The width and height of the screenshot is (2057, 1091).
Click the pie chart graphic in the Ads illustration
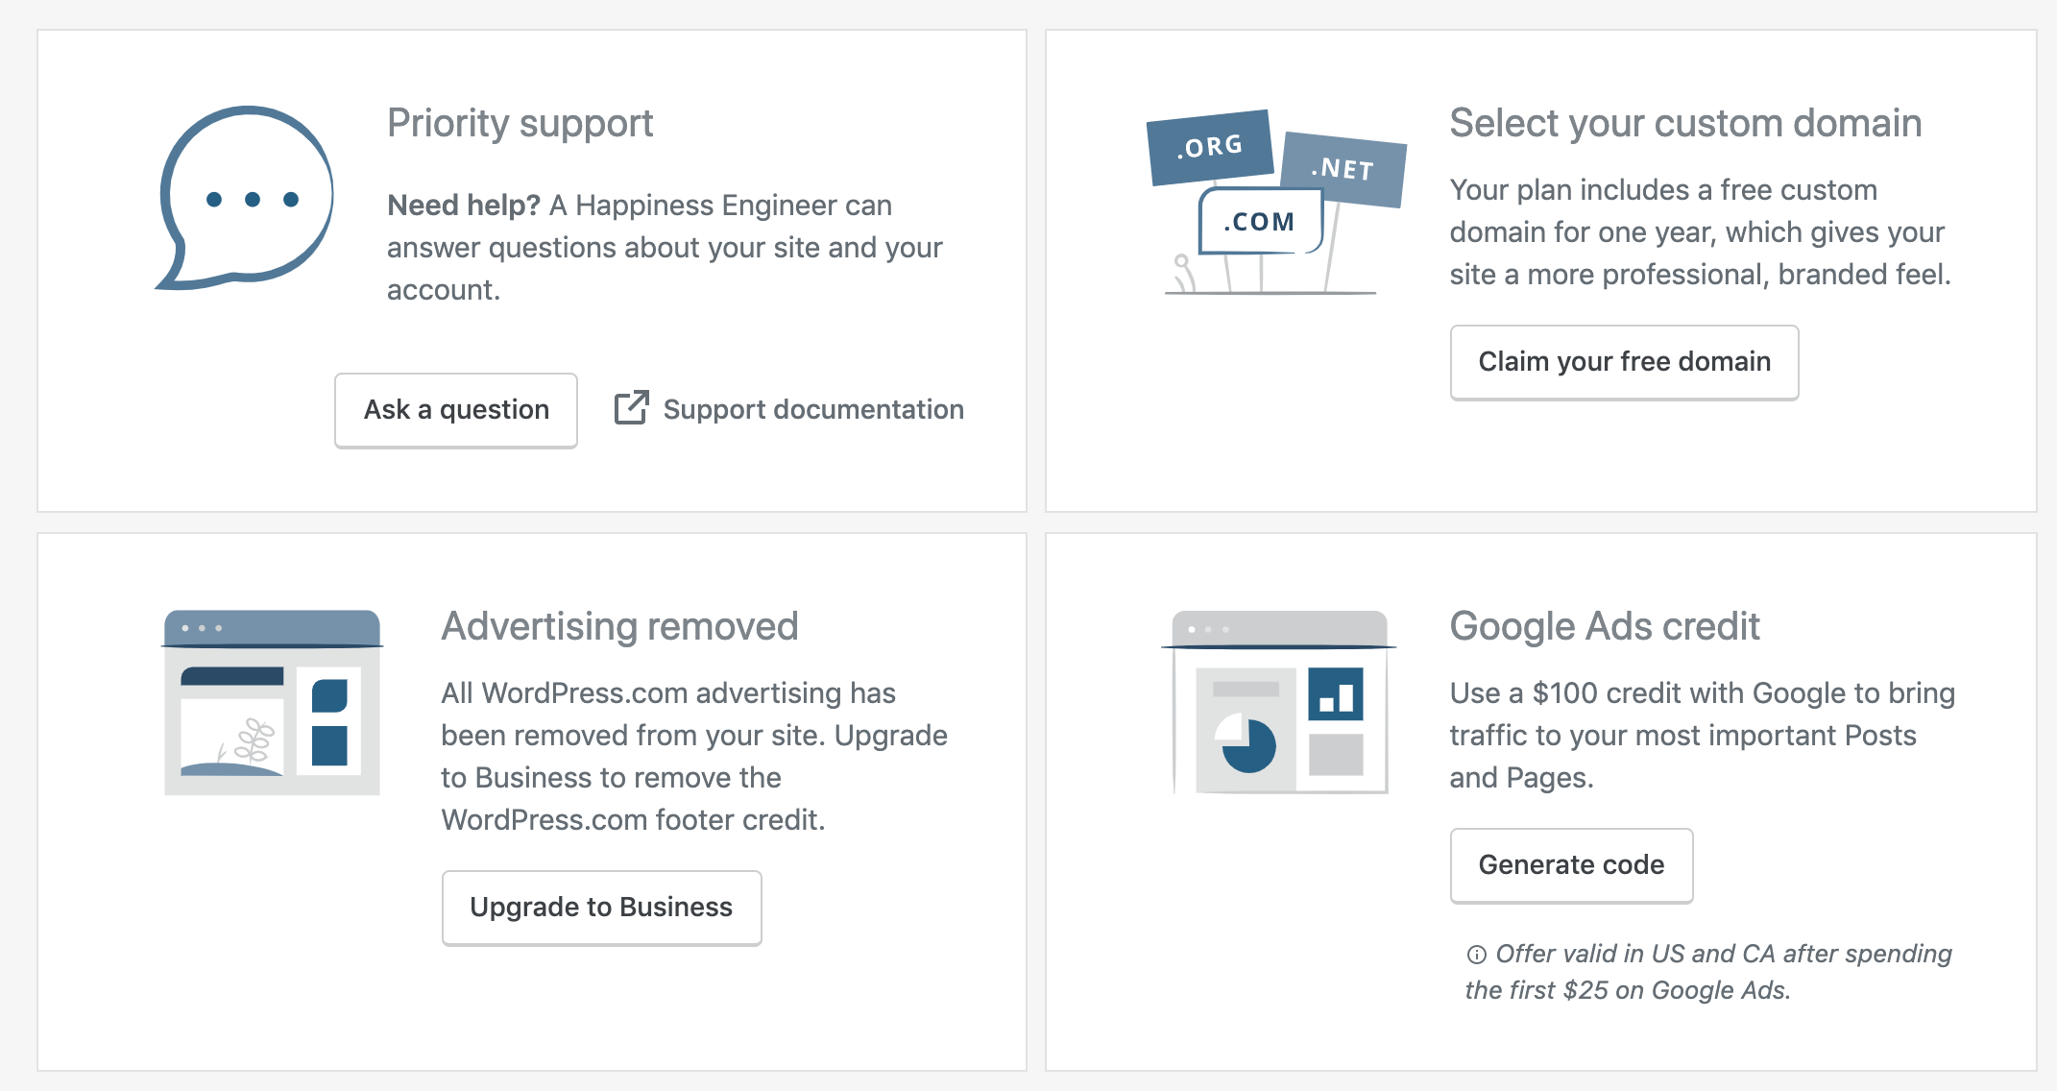coord(1246,743)
